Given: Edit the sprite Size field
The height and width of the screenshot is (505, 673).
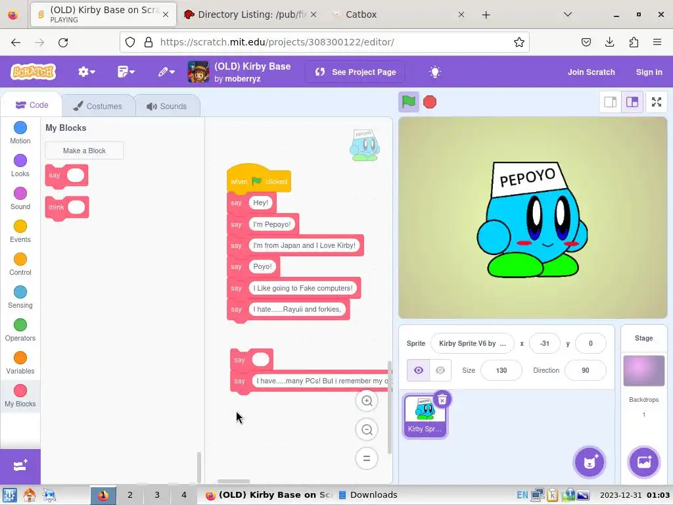Looking at the screenshot, I should pos(501,370).
